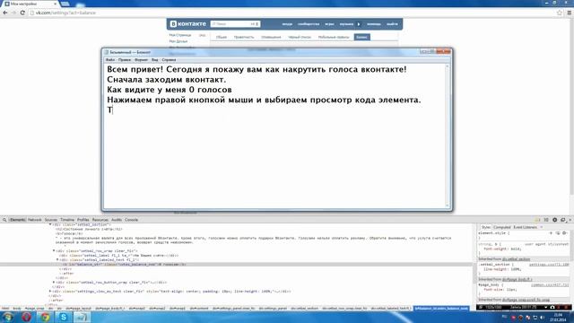Click выйти in the VK header
The width and height of the screenshot is (574, 323).
392,24
